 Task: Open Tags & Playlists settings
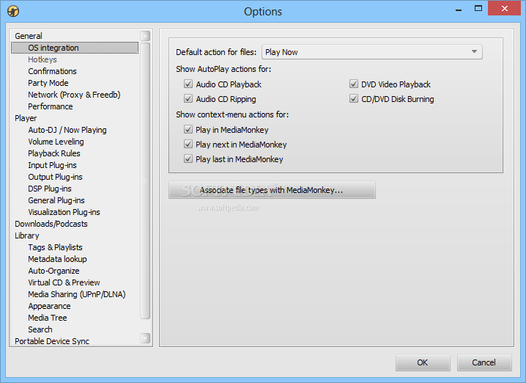point(56,247)
